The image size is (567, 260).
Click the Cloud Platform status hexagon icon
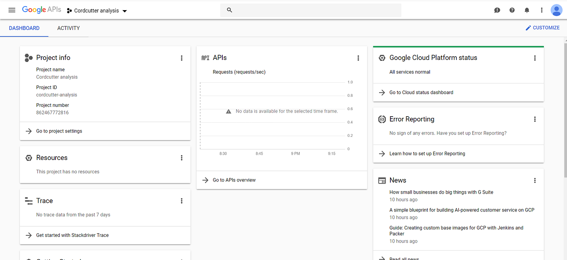382,58
